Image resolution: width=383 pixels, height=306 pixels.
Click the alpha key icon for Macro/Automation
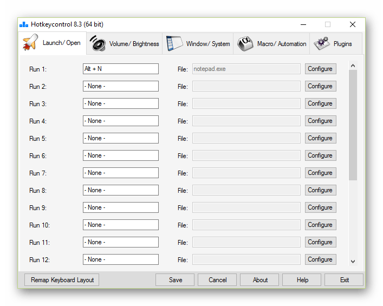[x=245, y=44]
